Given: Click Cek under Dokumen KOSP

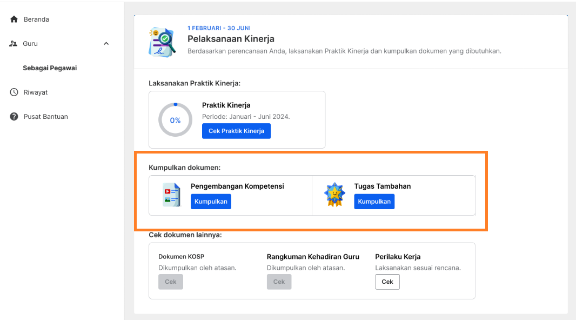Looking at the screenshot, I should 171,282.
